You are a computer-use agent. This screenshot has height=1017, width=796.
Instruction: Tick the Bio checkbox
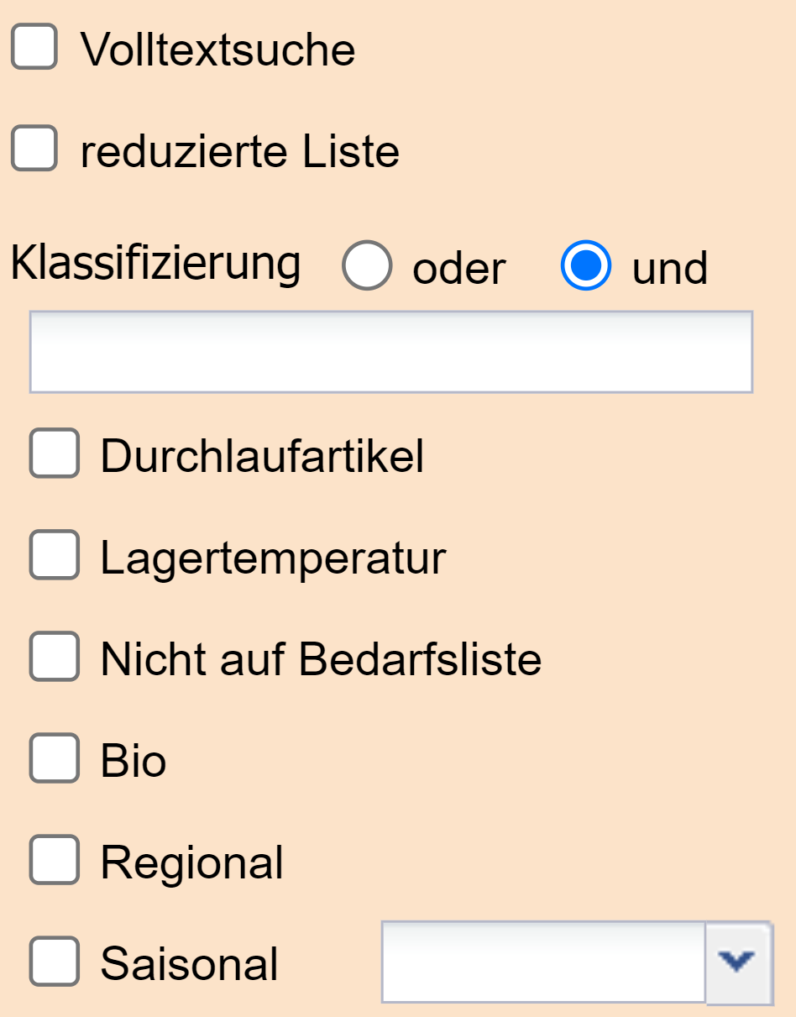(x=55, y=758)
